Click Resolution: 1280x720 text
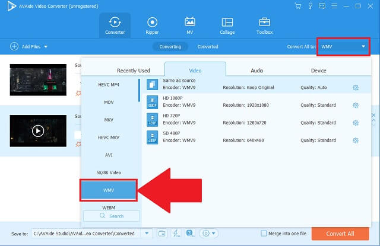380x246 pixels. coord(245,123)
